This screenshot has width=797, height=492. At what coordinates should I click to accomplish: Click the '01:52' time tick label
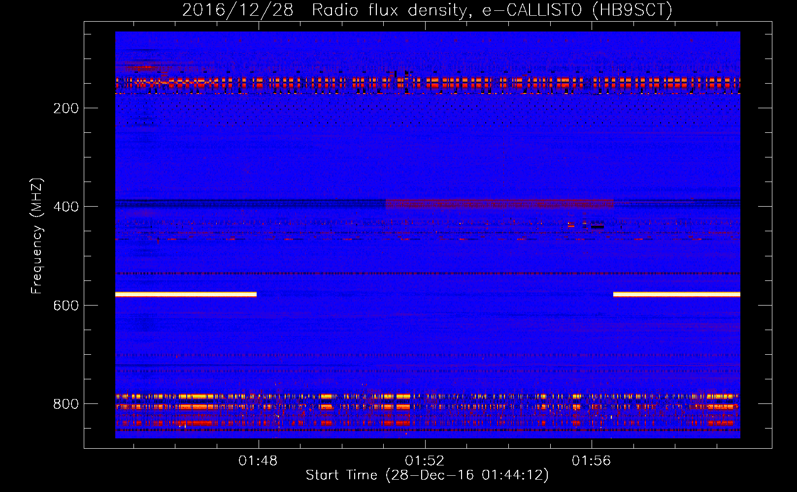[x=425, y=461]
